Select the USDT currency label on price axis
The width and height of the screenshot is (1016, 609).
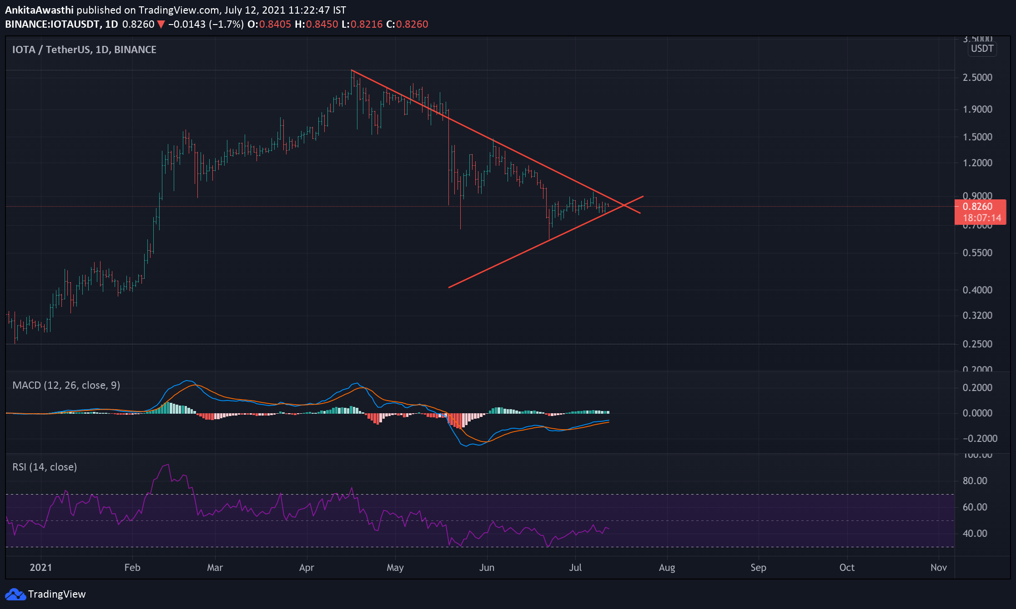(982, 49)
